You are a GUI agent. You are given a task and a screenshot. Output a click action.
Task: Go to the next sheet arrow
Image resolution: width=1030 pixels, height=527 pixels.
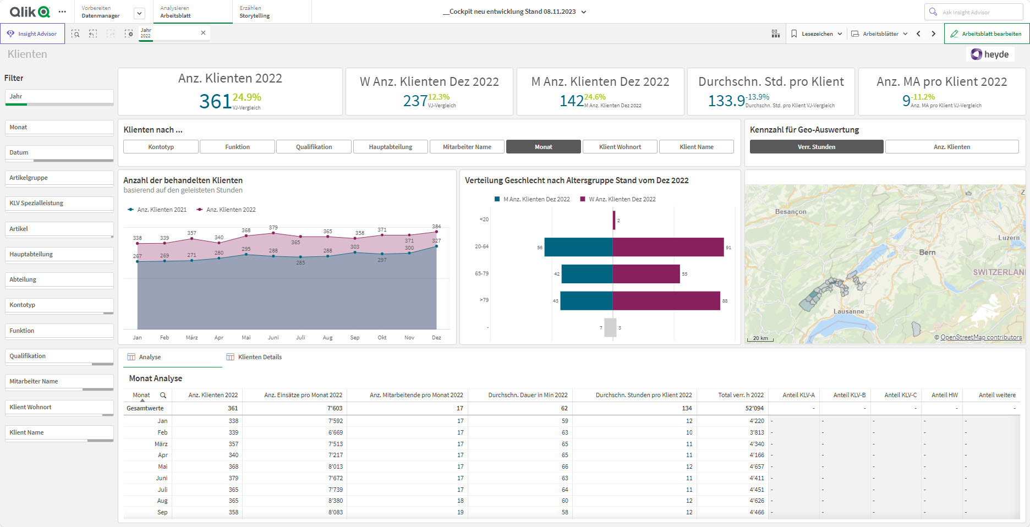tap(934, 34)
